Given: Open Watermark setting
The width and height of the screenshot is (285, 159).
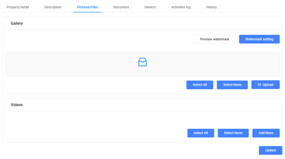Looking at the screenshot, I should (259, 39).
